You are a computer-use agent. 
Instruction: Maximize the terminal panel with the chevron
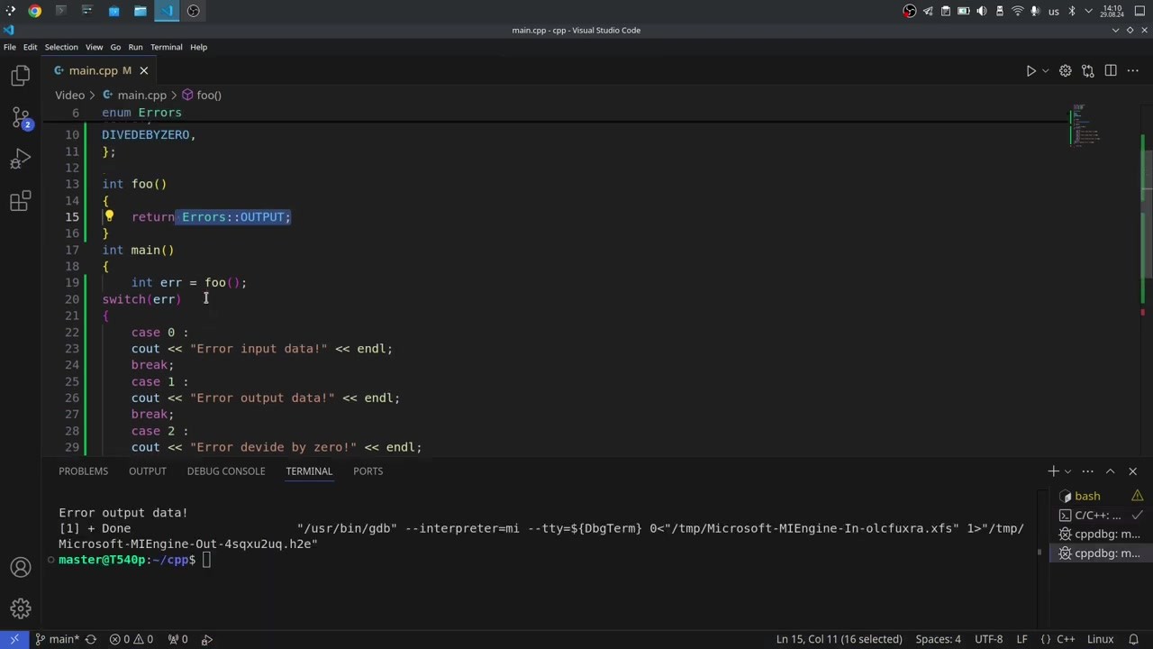pos(1112,471)
